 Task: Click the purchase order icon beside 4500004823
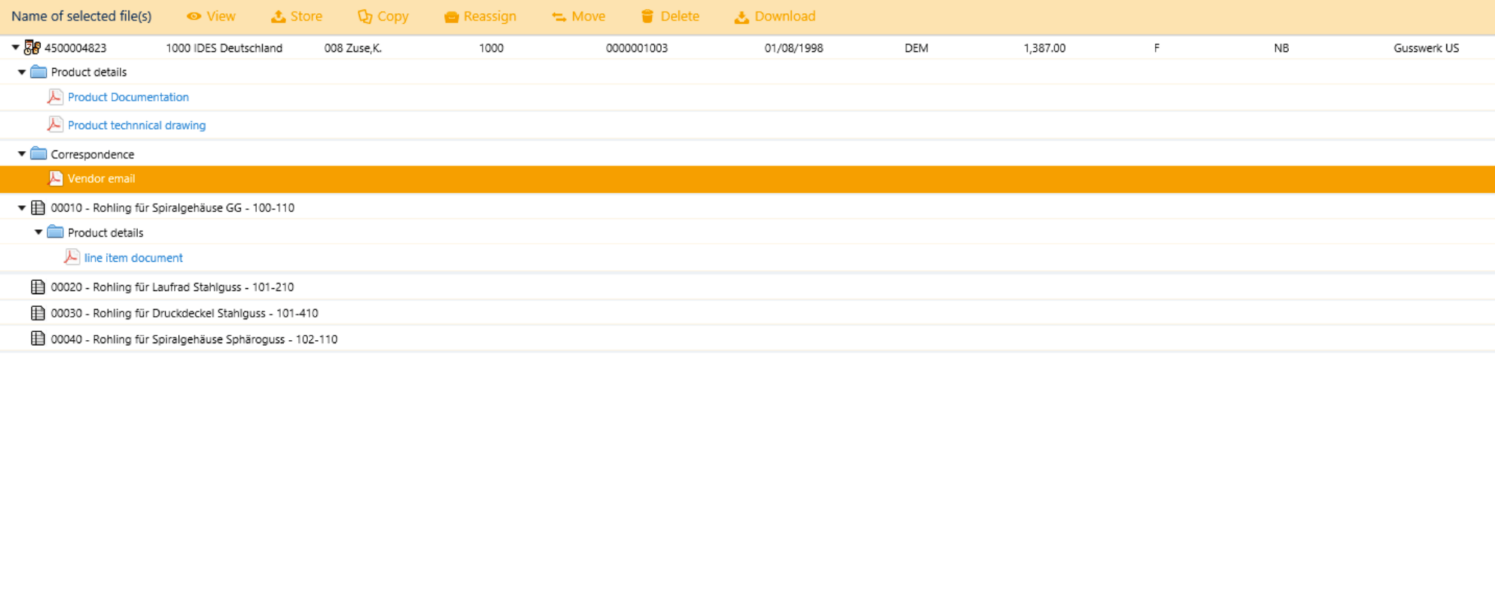tap(32, 48)
